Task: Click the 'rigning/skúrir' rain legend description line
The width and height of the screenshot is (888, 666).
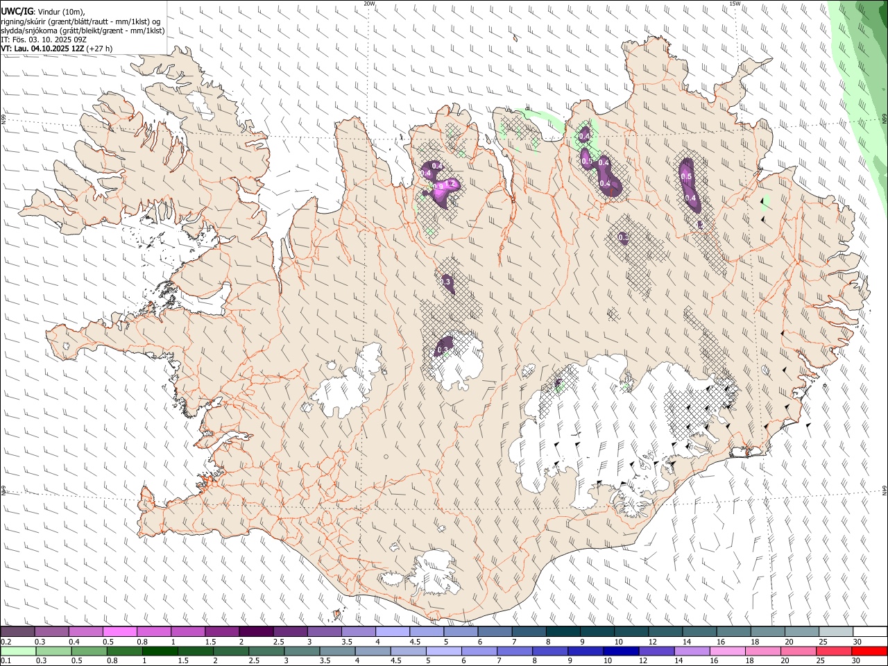Action: 80,21
